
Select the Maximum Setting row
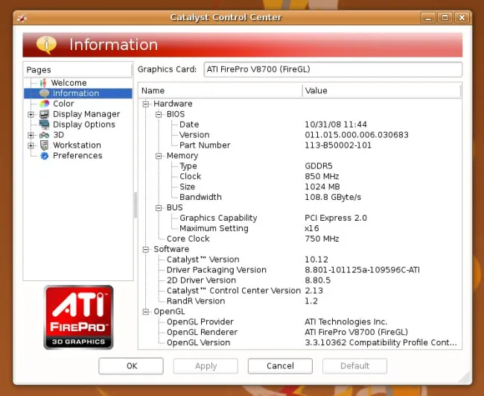pos(299,228)
